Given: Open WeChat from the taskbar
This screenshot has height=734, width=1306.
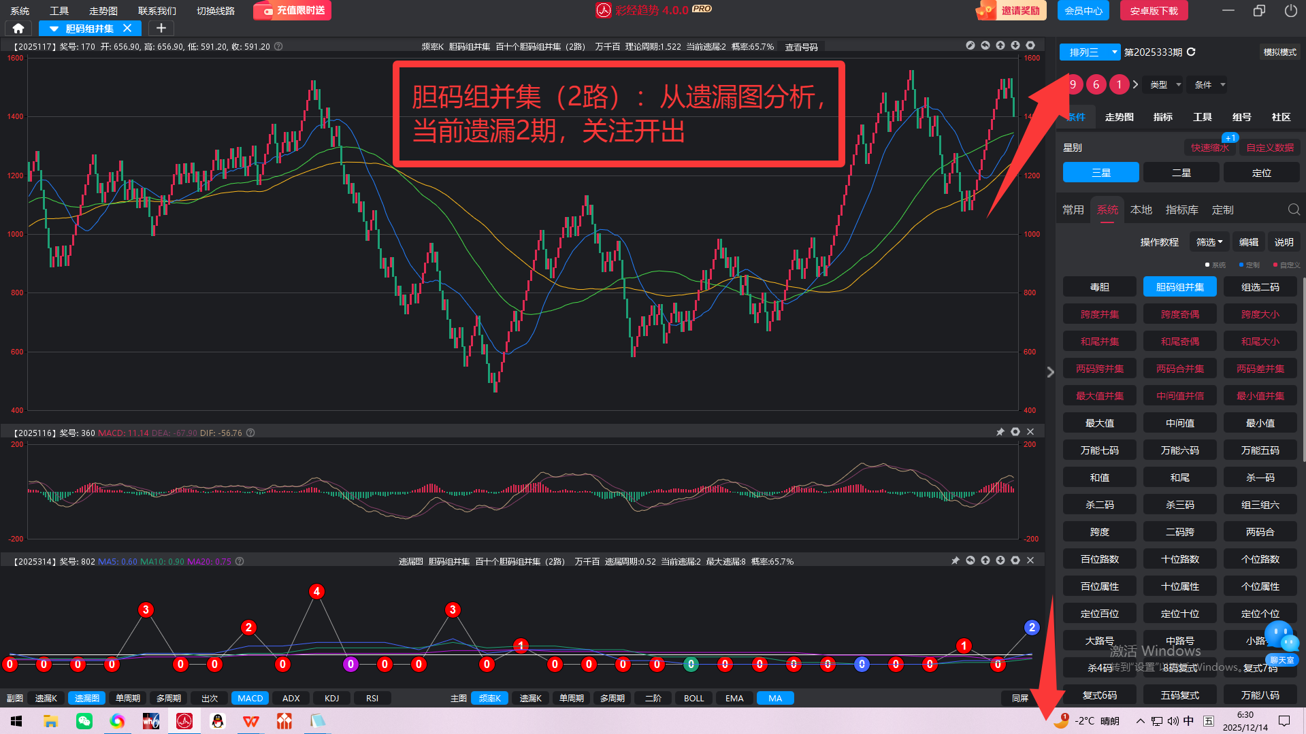Looking at the screenshot, I should [84, 721].
